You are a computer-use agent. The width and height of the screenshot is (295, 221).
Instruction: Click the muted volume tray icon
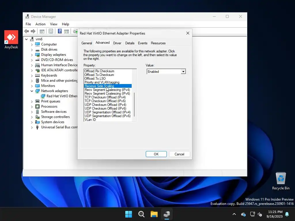(x=260, y=214)
